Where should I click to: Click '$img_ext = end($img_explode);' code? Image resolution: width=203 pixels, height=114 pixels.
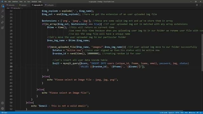[x=61, y=14]
